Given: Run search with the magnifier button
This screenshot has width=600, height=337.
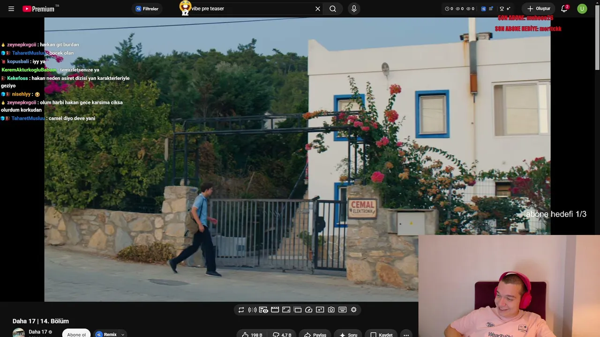Looking at the screenshot, I should coord(333,9).
